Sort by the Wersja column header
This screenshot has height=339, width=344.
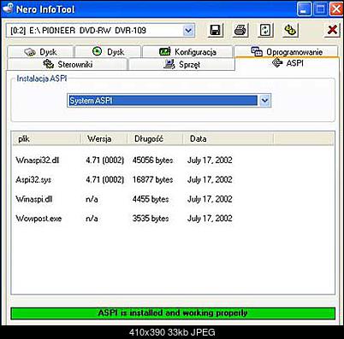click(x=104, y=139)
